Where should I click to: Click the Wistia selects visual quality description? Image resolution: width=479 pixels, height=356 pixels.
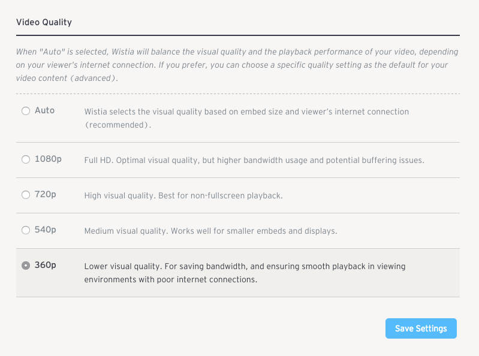tap(246, 118)
